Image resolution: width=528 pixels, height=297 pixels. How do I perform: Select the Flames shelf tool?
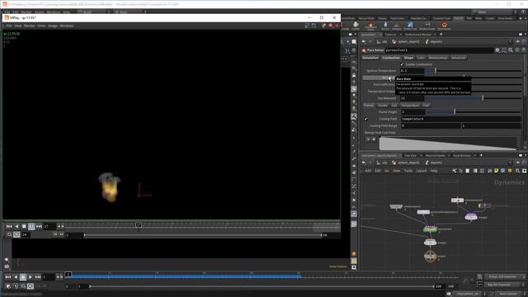pyautogui.click(x=370, y=26)
